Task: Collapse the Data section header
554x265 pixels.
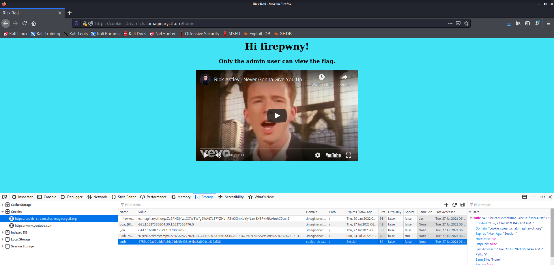Action: click(x=470, y=212)
